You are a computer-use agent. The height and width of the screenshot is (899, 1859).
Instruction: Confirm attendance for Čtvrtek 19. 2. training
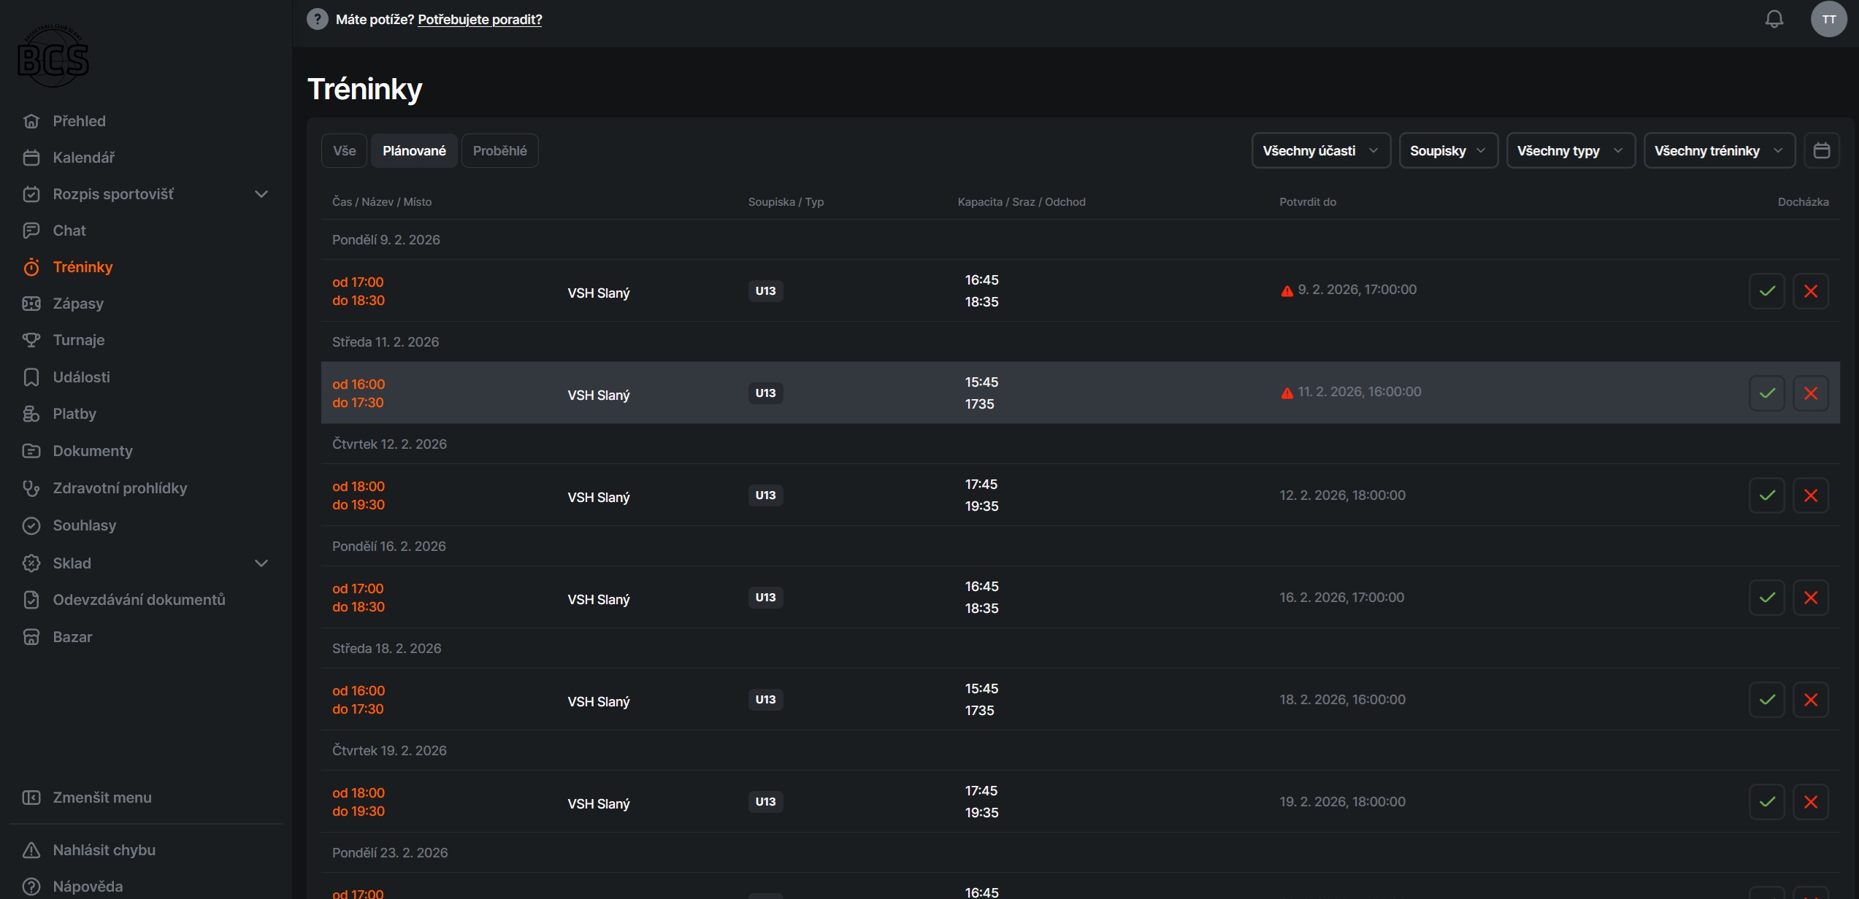pos(1766,802)
